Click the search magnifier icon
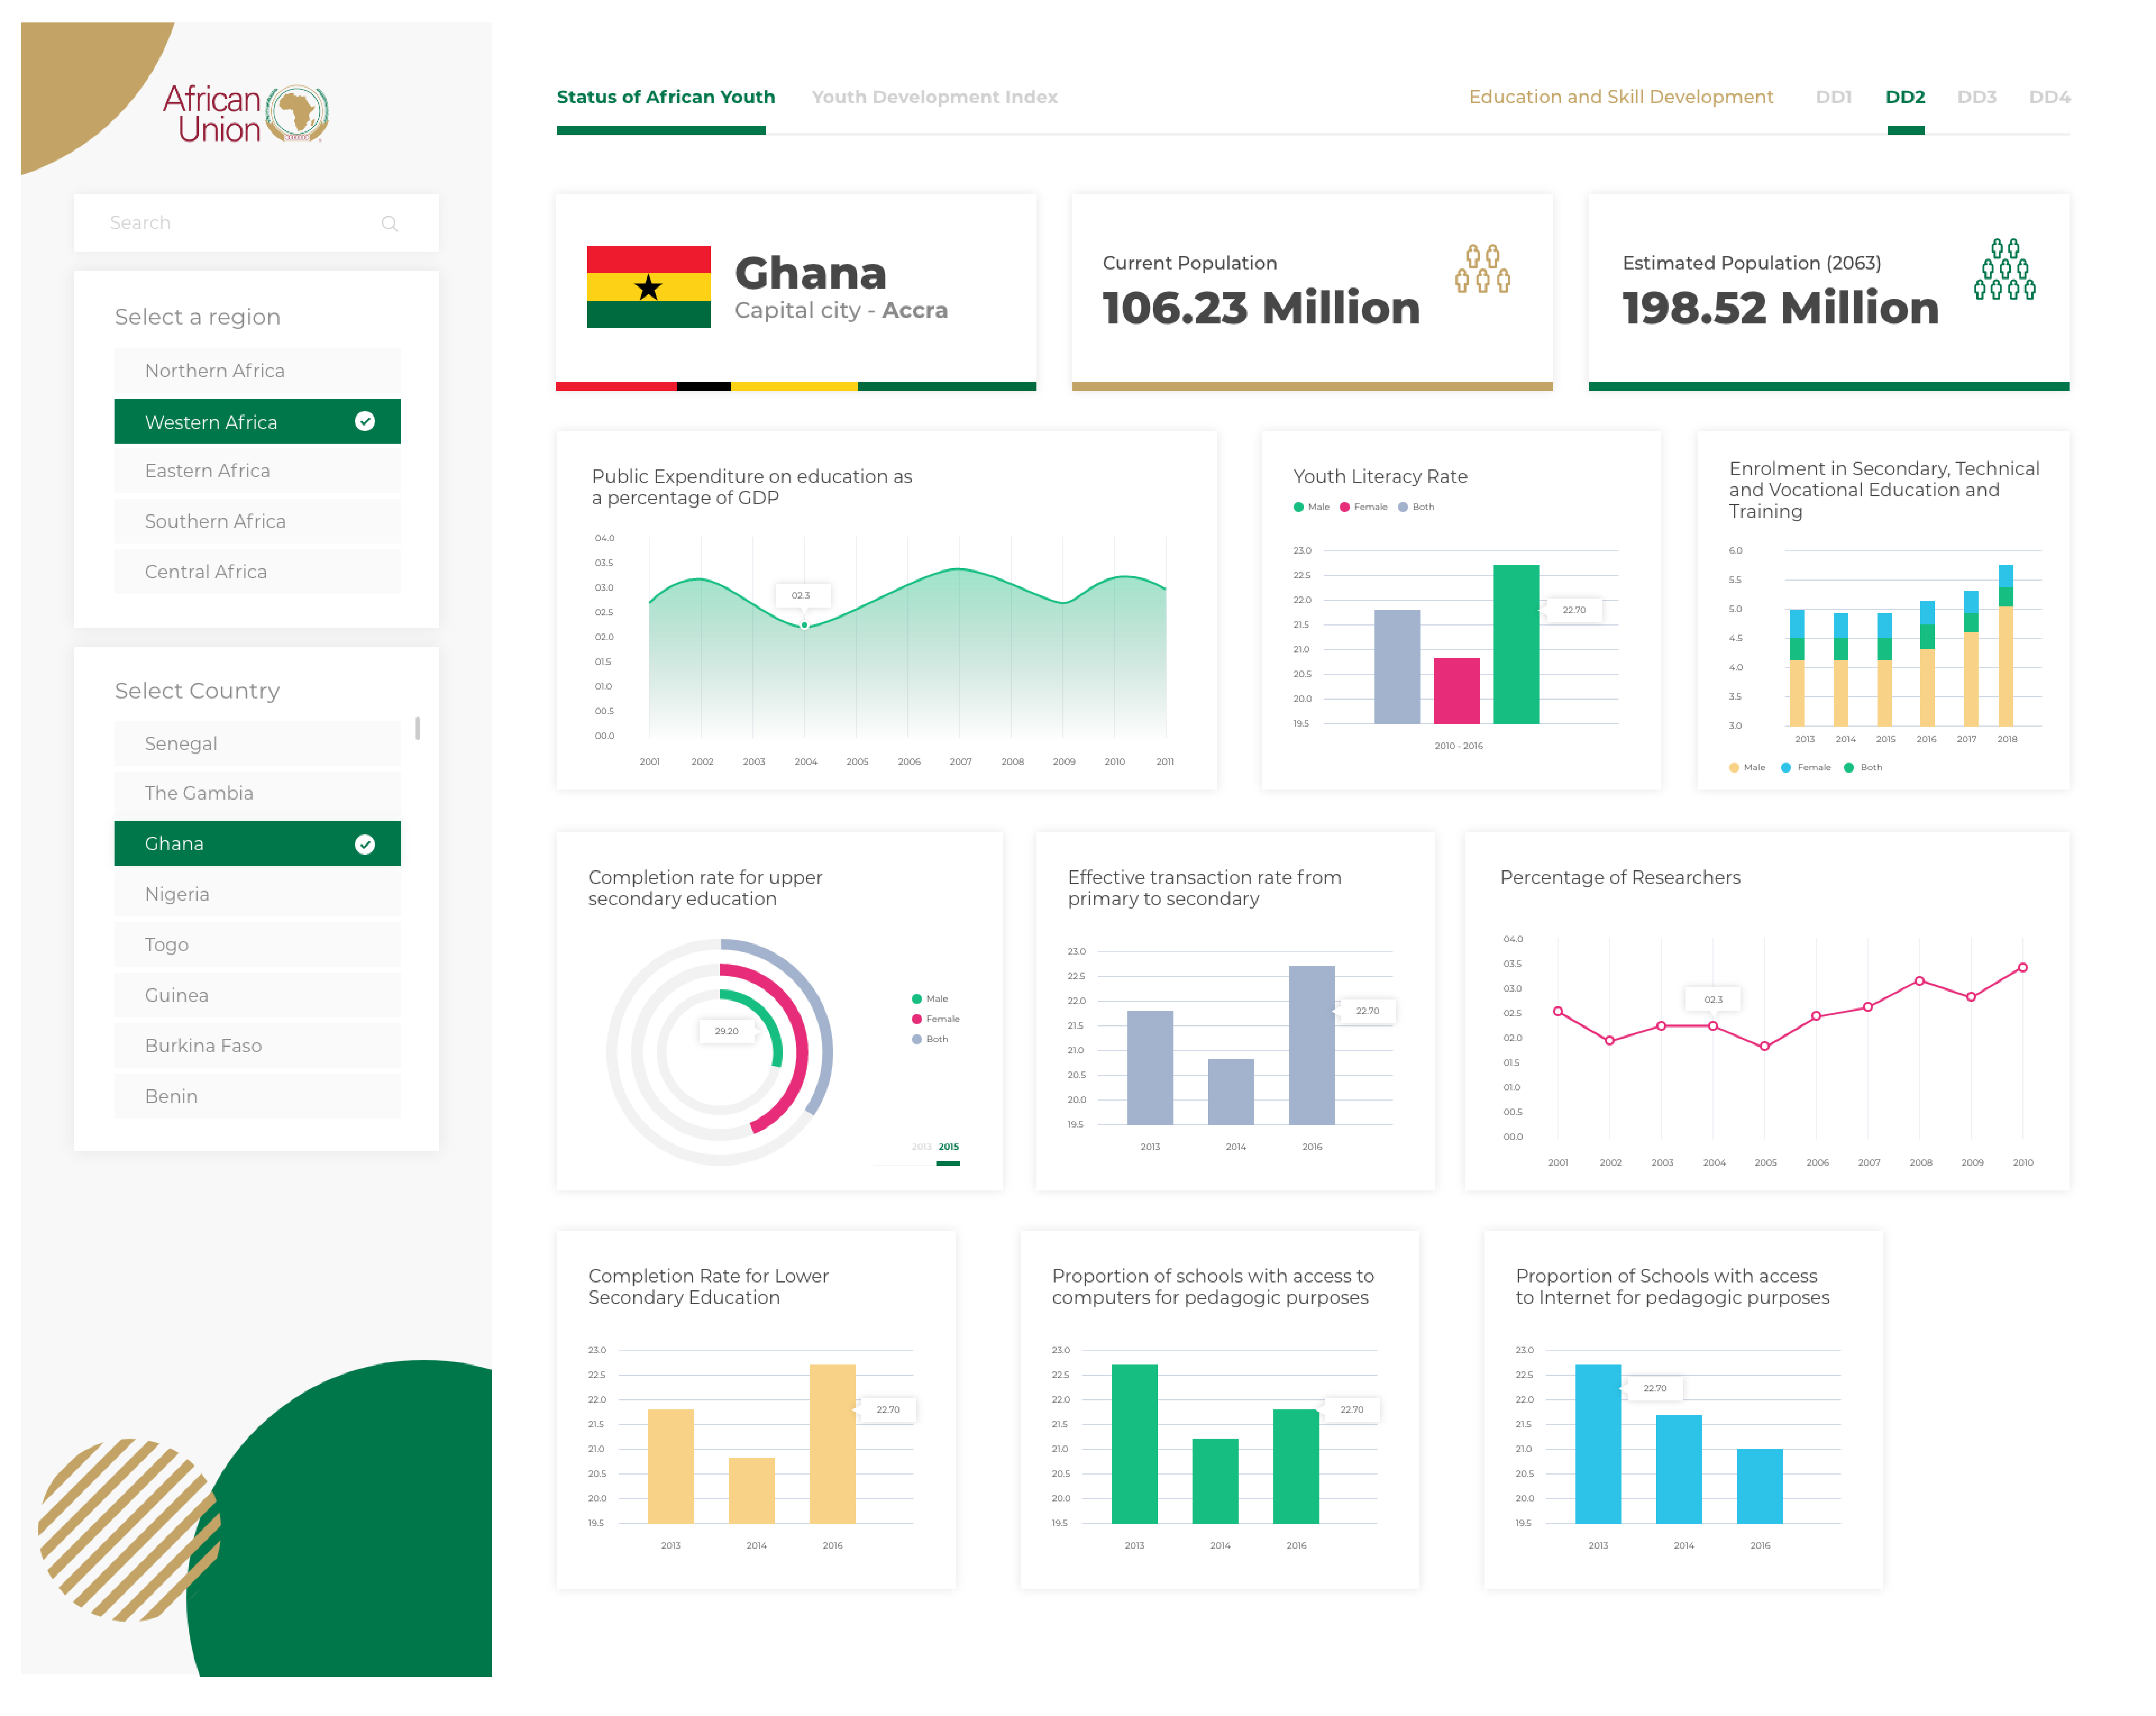This screenshot has height=1716, width=2156. (x=389, y=223)
